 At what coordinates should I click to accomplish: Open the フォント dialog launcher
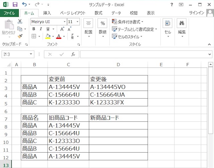(79, 45)
